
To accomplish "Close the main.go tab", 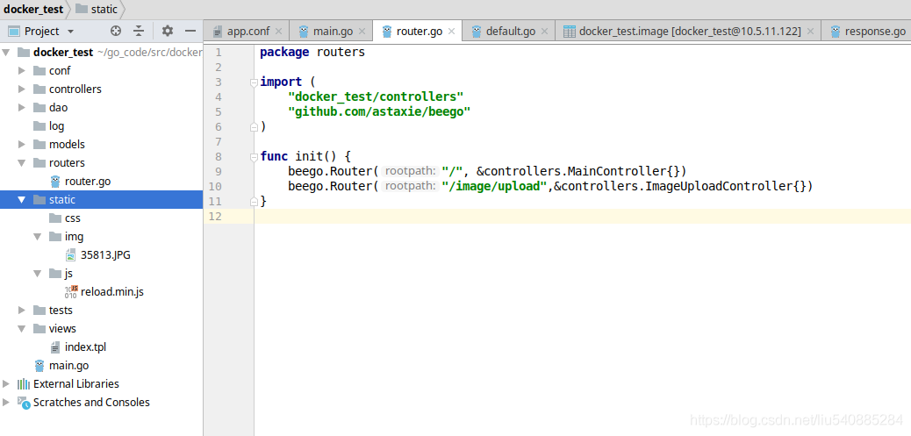I will (x=362, y=32).
